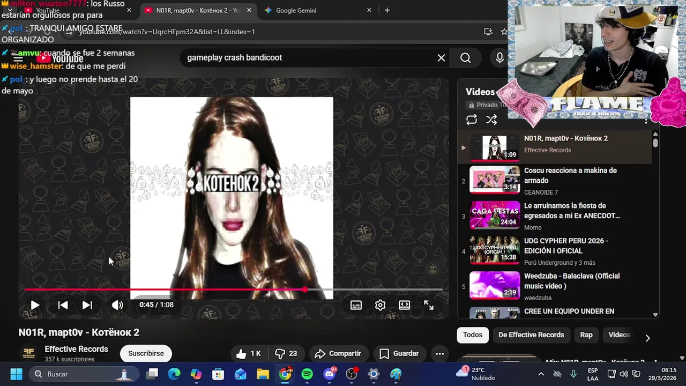Viewport: 686px width, 386px height.
Task: Open the paint palette app on taskbar
Action: point(396,374)
